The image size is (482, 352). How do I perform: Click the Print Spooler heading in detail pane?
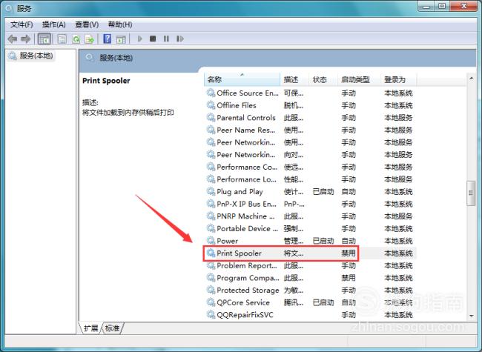pos(106,81)
